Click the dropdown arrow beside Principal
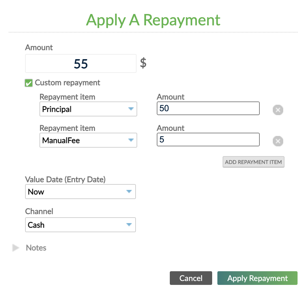Screen dimensions: 307x294 [x=130, y=109]
